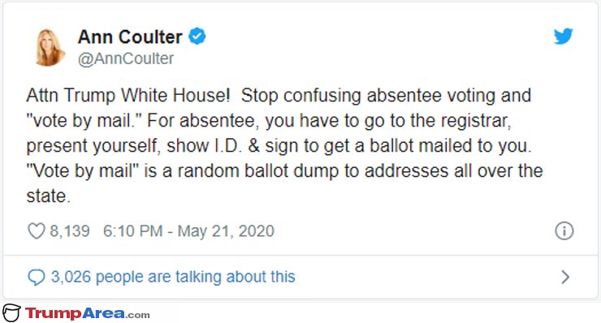Screen dimensions: 601x323
Task: Visit the TrumpArea.com watermark link
Action: click(88, 314)
